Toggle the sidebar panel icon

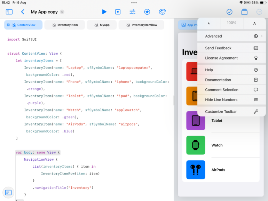tap(9, 12)
